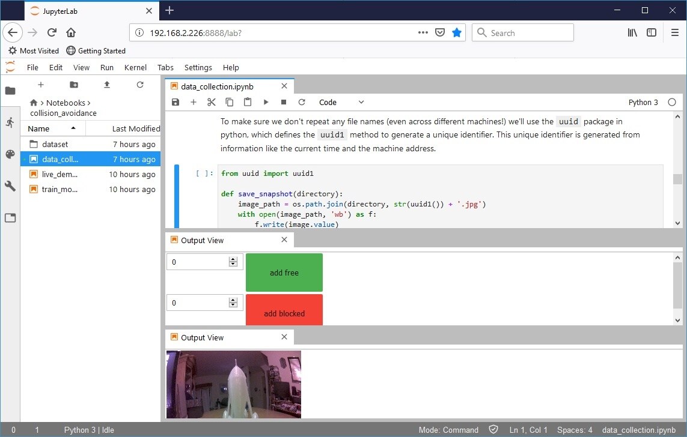
Task: Open the Kernel menu
Action: pyautogui.click(x=135, y=68)
